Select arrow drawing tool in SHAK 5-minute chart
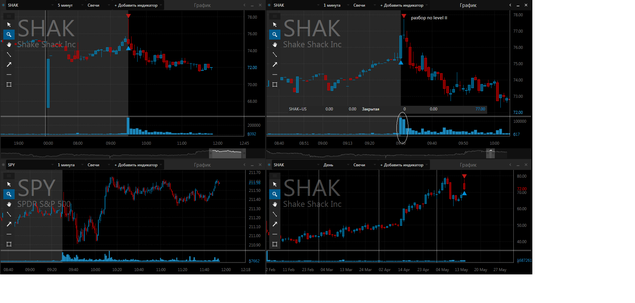The width and height of the screenshot is (635, 303). coord(9,65)
